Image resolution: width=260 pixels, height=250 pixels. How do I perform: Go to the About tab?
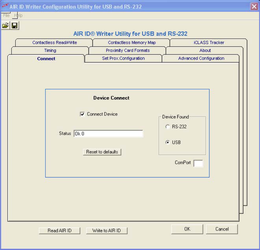click(205, 50)
